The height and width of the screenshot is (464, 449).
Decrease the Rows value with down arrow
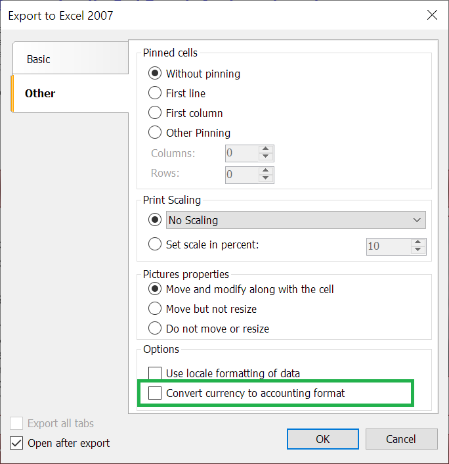[x=266, y=179]
